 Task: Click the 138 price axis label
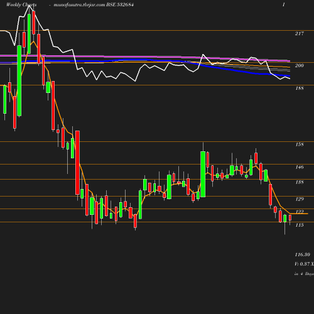pyautogui.click(x=300, y=182)
